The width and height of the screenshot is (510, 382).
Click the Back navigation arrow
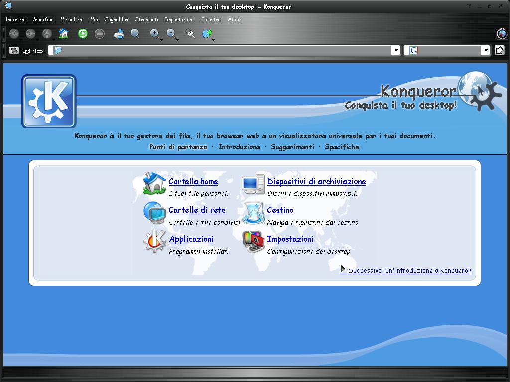pyautogui.click(x=14, y=33)
